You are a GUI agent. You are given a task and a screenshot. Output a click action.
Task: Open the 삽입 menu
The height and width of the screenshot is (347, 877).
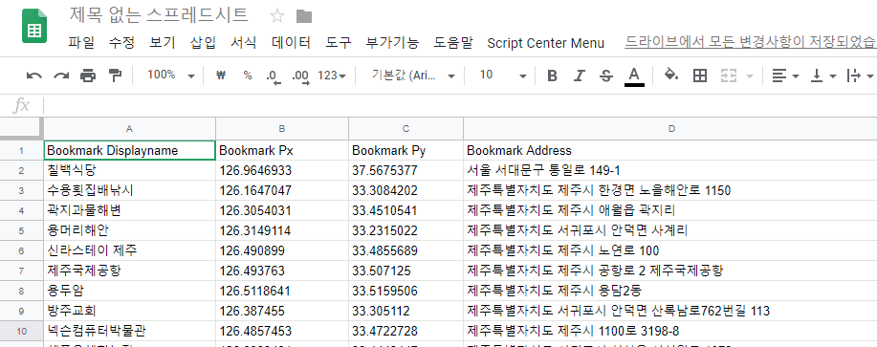[x=203, y=43]
